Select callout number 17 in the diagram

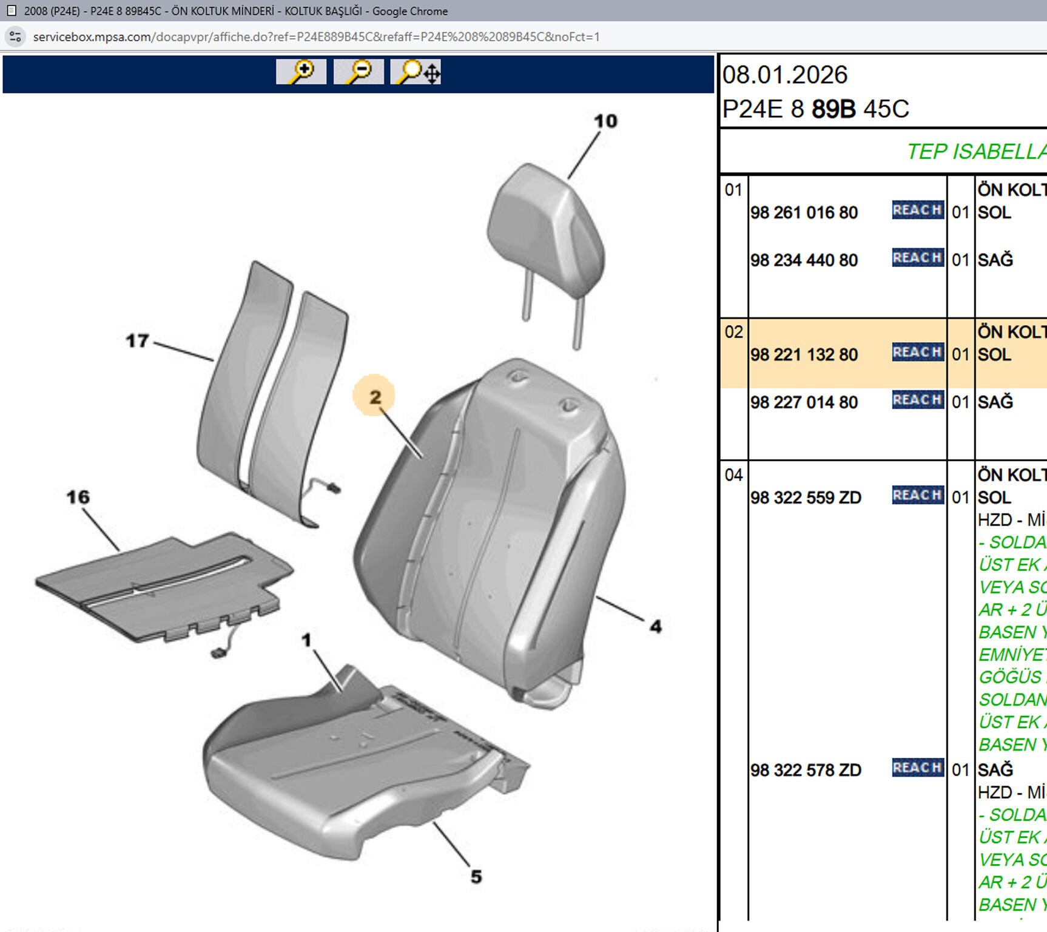point(137,341)
